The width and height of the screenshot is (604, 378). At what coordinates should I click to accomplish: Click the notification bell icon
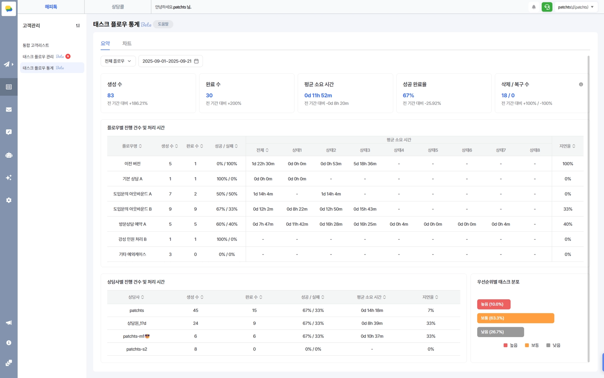(534, 7)
